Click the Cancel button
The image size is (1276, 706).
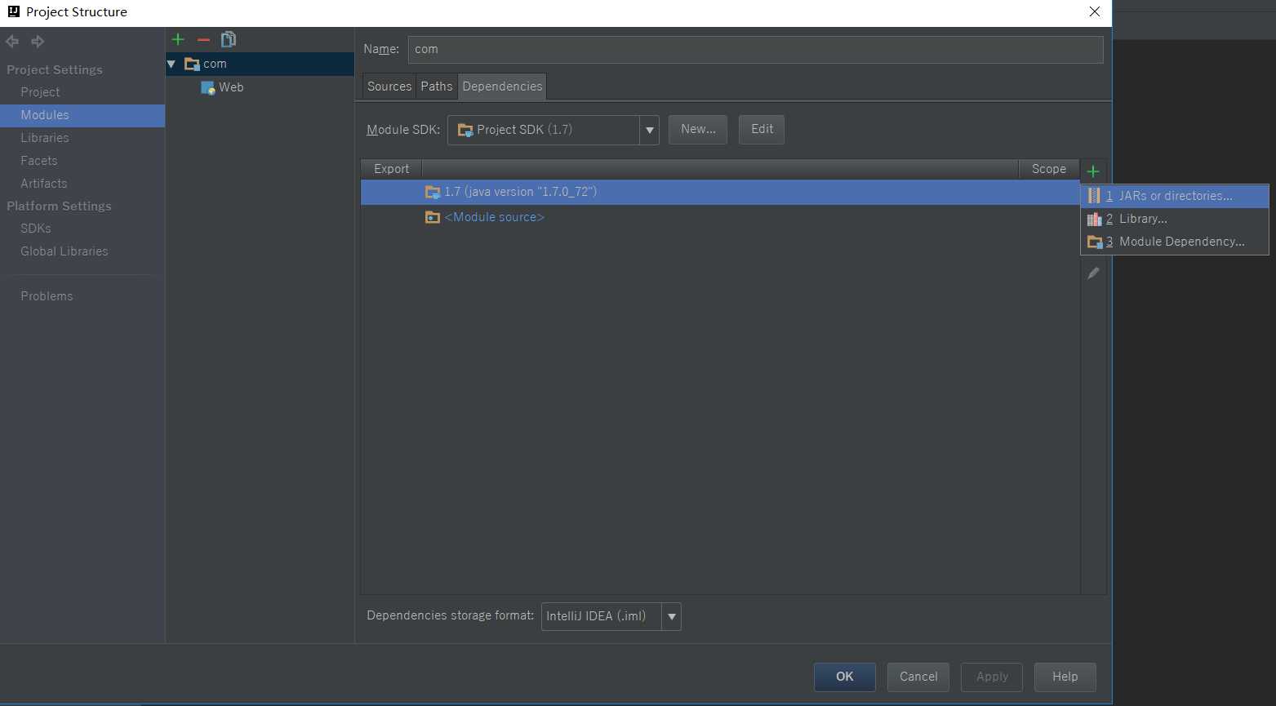click(918, 677)
